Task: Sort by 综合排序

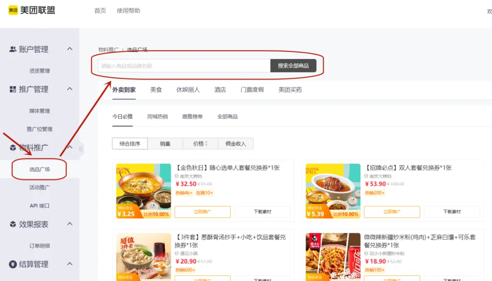Action: 129,143
